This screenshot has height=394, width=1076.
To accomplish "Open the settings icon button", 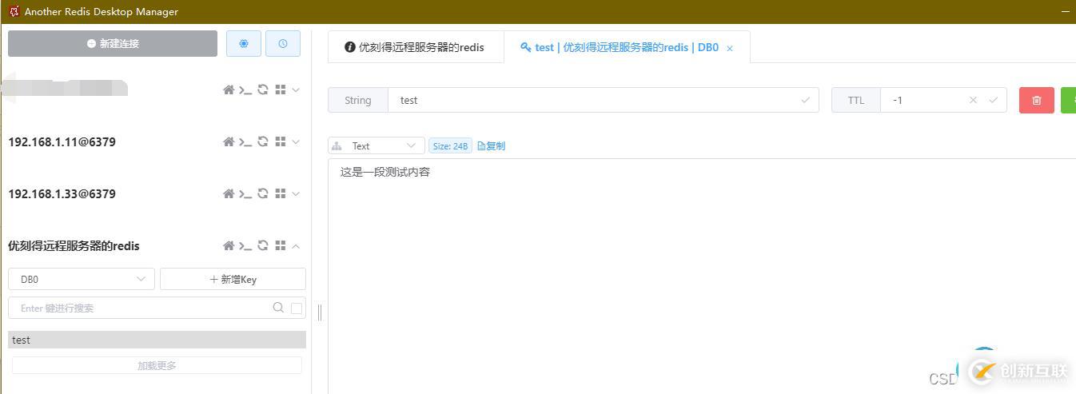I will pyautogui.click(x=244, y=43).
